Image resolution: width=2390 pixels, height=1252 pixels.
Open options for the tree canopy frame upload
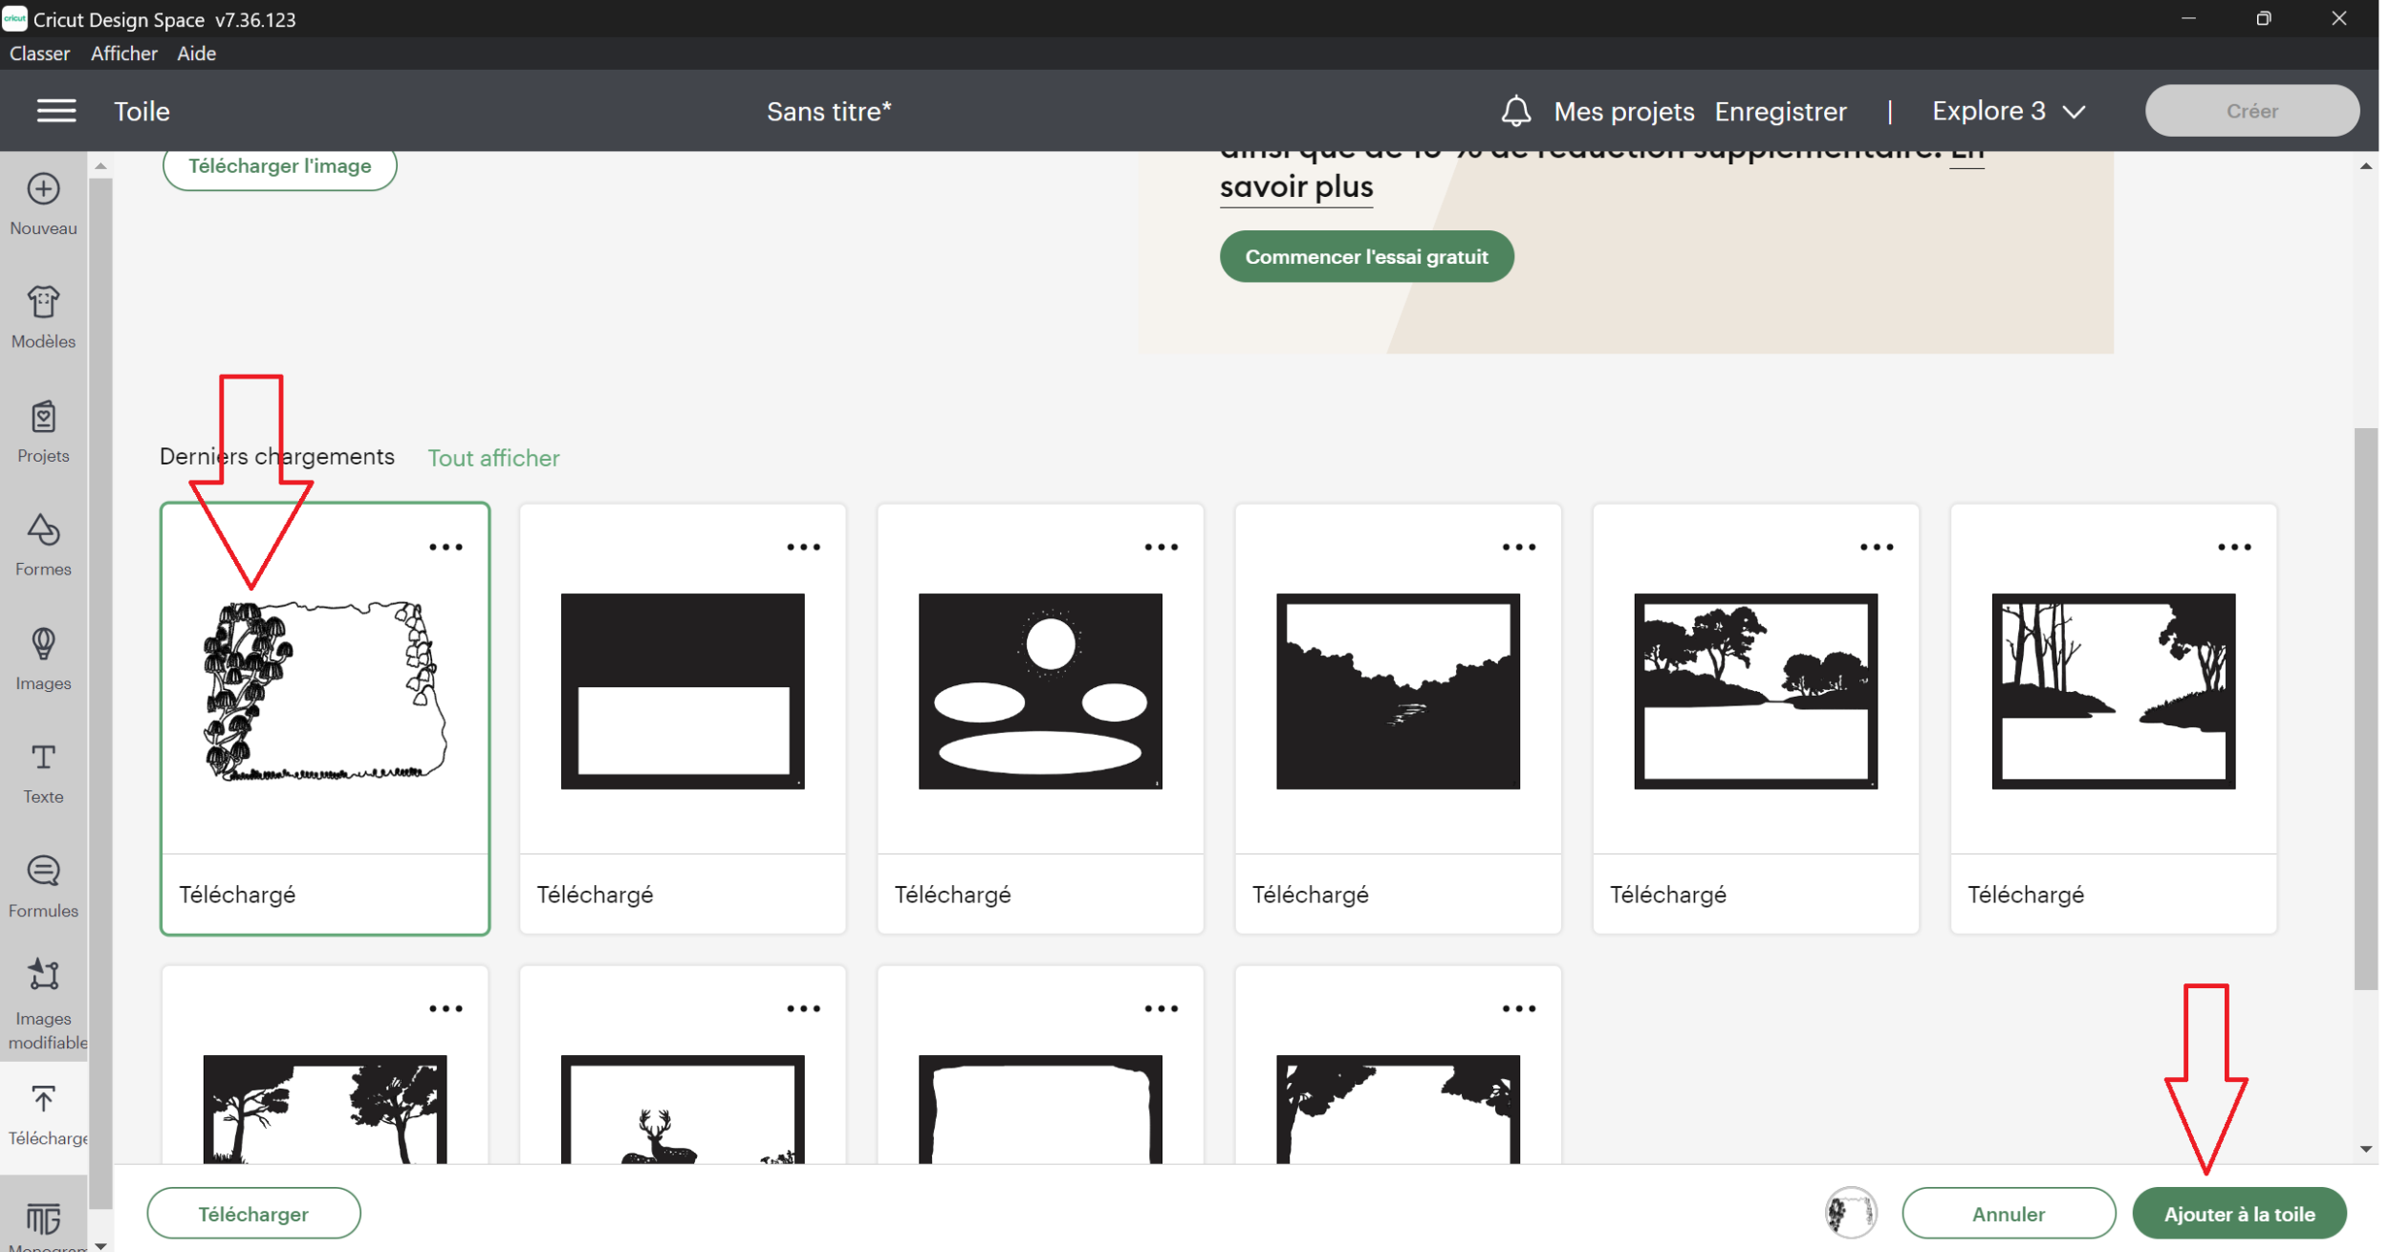click(1518, 1008)
